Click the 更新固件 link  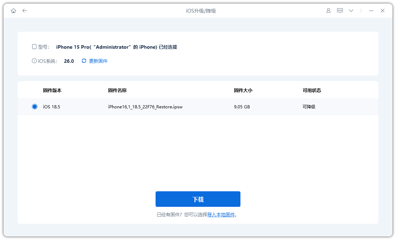(x=98, y=61)
